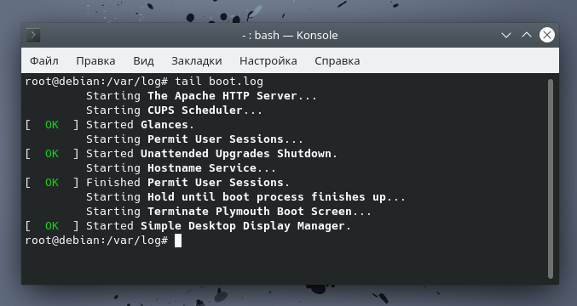Click 'CUPS Scheduler' in the log output
This screenshot has width=577, height=306.
[x=194, y=110]
